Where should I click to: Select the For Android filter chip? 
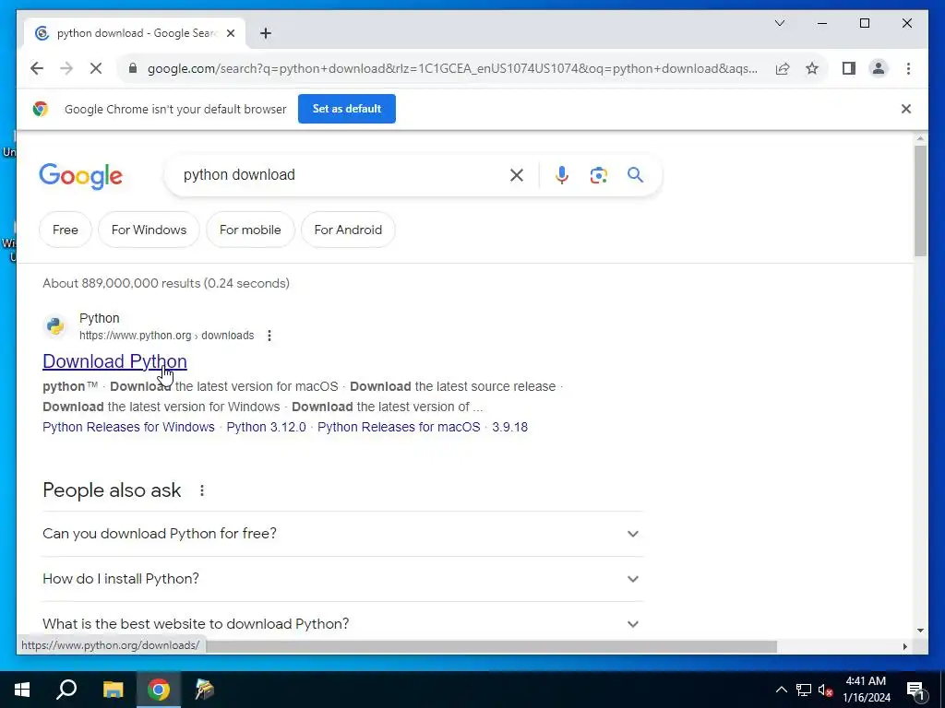coord(348,230)
